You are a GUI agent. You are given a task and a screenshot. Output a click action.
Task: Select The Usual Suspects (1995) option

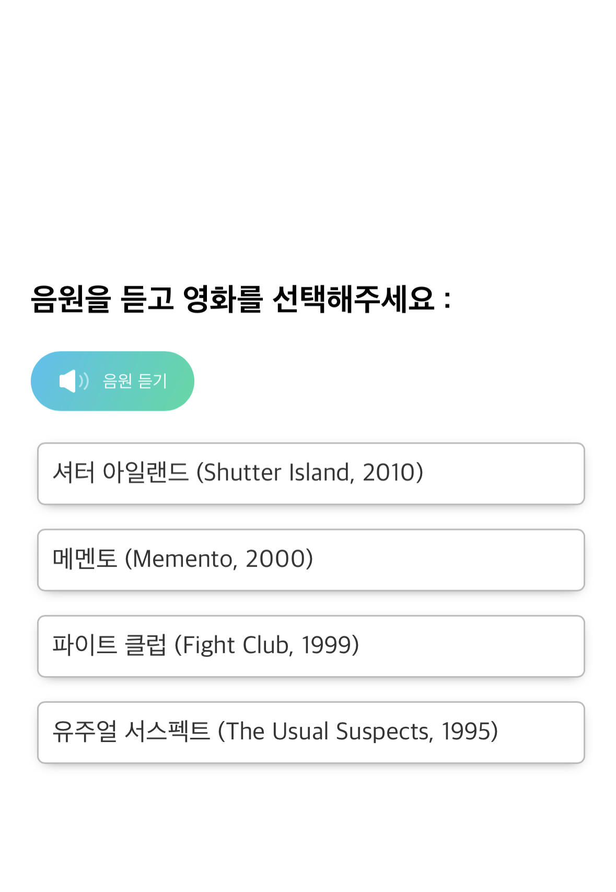310,732
